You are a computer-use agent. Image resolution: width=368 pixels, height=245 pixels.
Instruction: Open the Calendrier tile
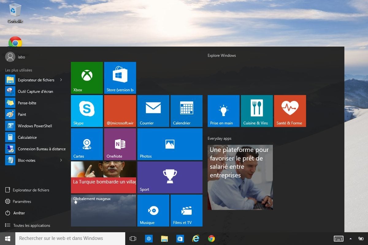pyautogui.click(x=186, y=111)
